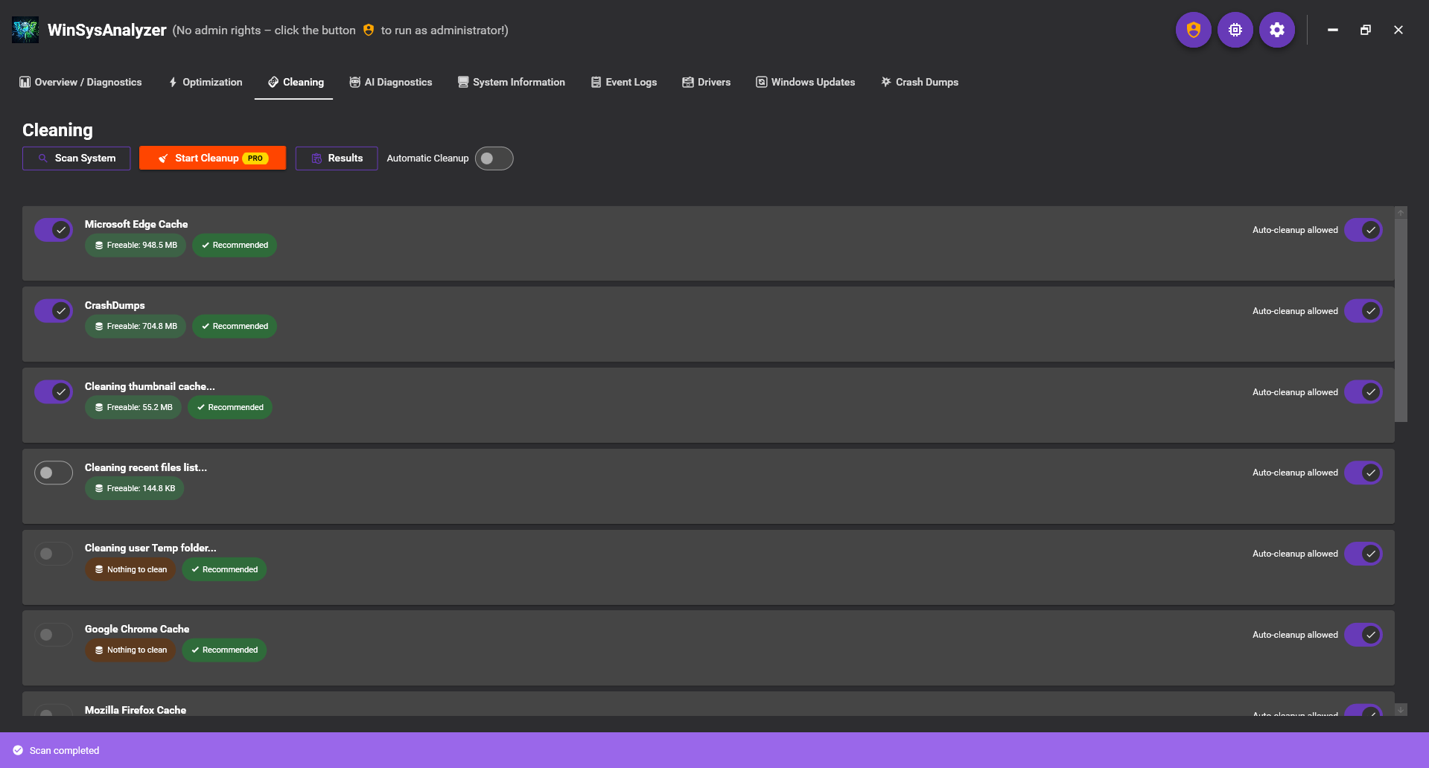The image size is (1429, 768).
Task: Toggle Automatic Cleanup switch
Action: 494,159
